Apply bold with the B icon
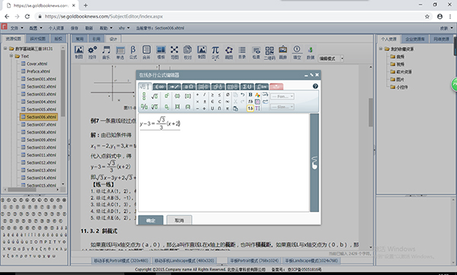The height and width of the screenshot is (275, 457). pyautogui.click(x=250, y=95)
